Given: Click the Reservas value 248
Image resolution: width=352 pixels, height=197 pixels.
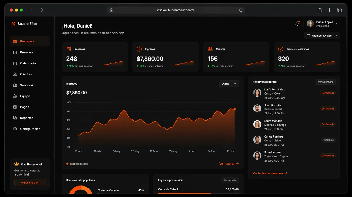Looking at the screenshot, I should (72, 59).
